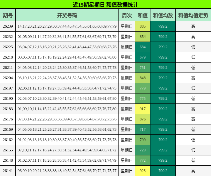Select the sum value 876 cell
Image resolution: width=211 pixels, height=176 pixels.
[x=142, y=119]
